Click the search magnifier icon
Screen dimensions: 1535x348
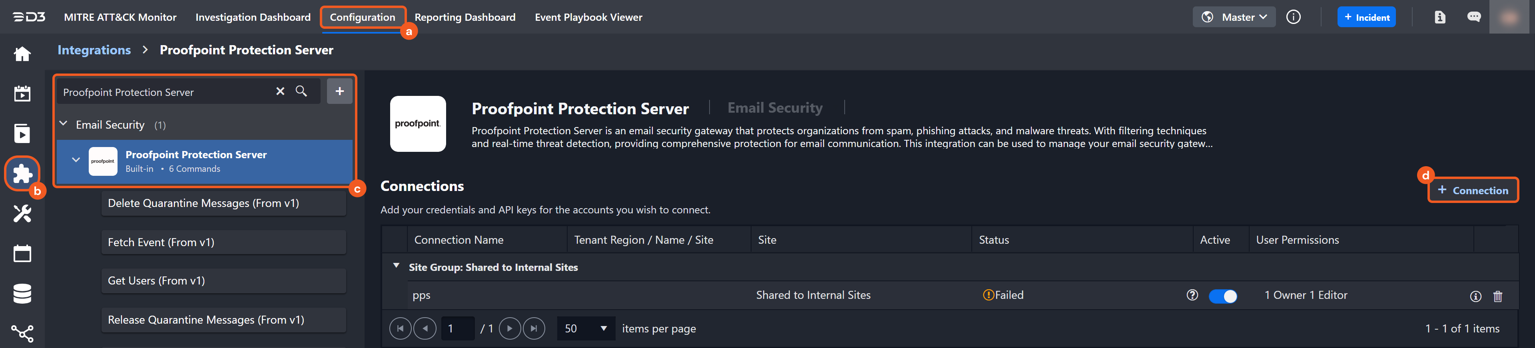(x=301, y=91)
